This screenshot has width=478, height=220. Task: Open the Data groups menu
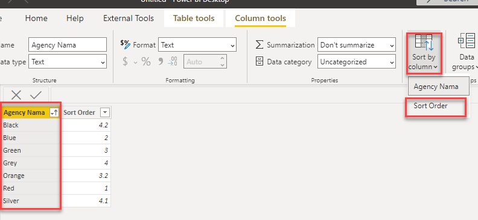click(465, 52)
